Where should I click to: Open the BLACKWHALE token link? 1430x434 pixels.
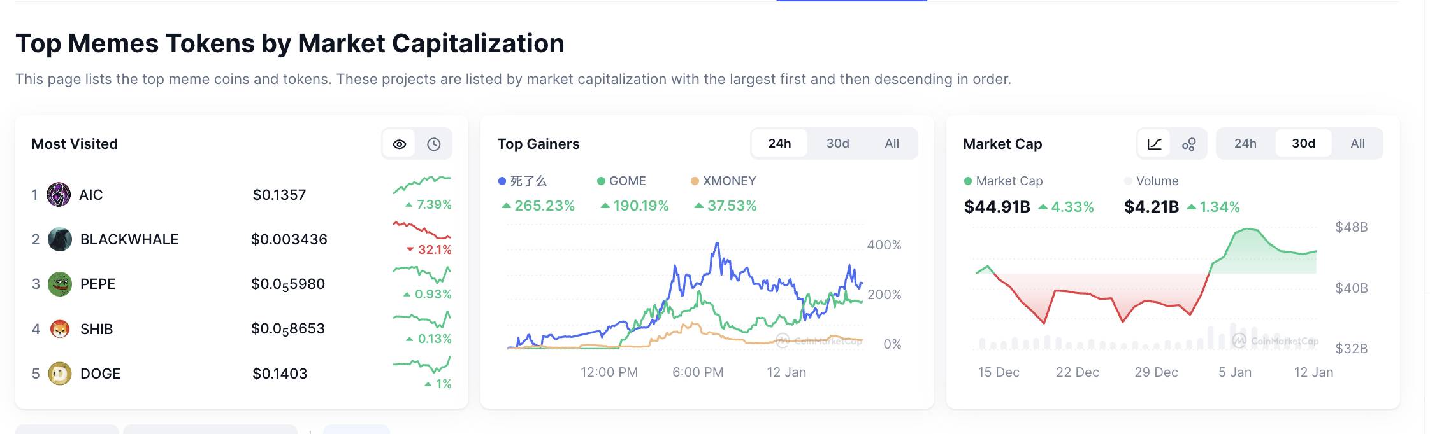click(129, 239)
